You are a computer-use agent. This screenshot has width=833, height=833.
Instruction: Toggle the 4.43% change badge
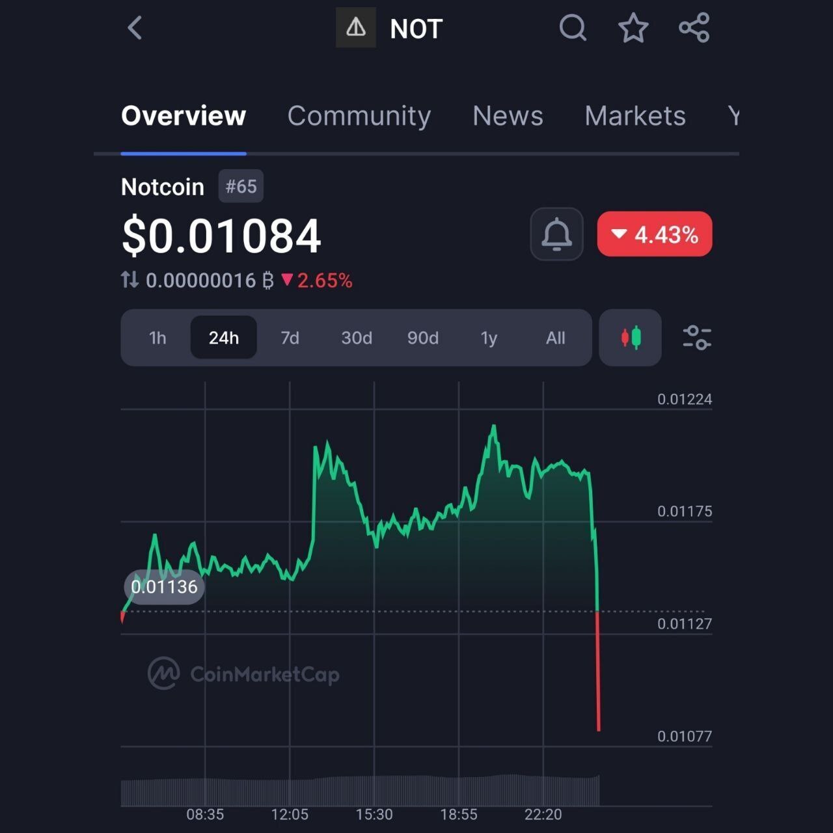[x=655, y=234]
